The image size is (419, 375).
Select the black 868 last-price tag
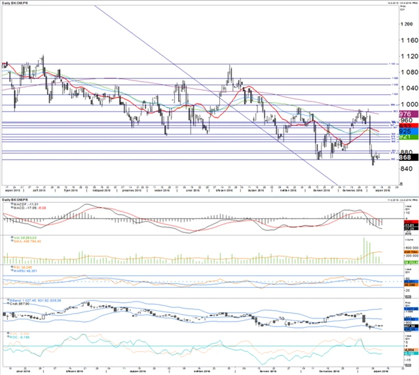tap(409, 157)
